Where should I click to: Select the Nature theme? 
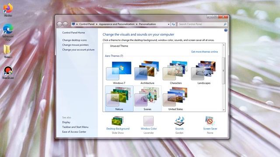tap(119, 99)
